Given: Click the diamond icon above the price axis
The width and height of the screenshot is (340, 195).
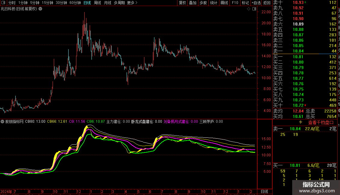Looking at the screenshot, I should (x=249, y=9).
